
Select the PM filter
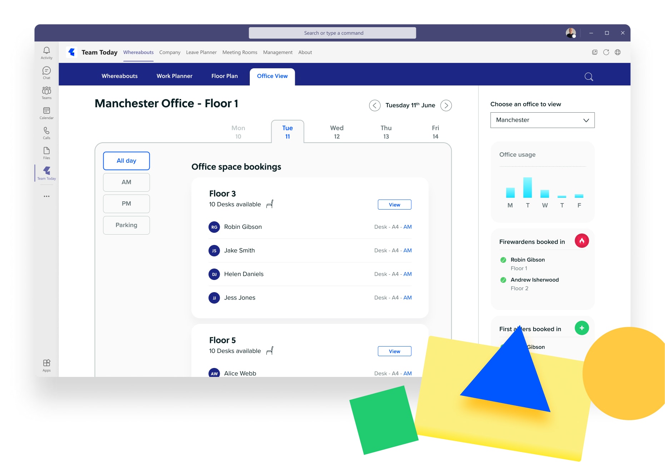(x=126, y=204)
